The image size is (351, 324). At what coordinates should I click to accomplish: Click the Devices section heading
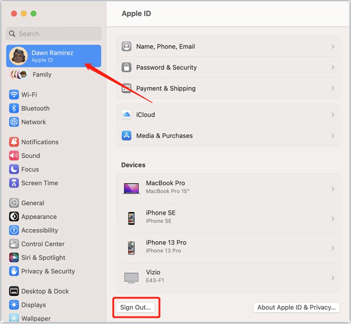[133, 165]
